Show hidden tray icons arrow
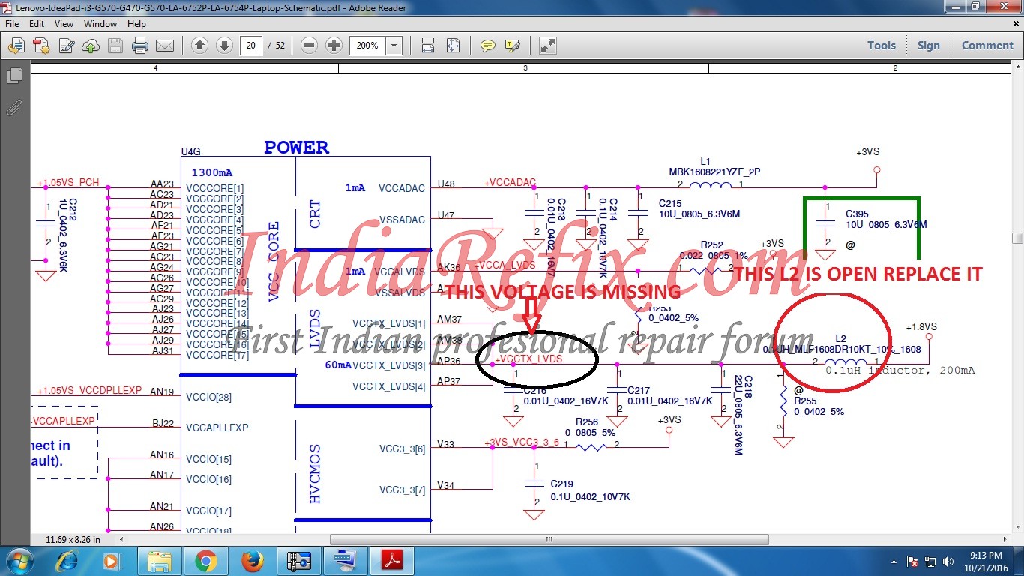This screenshot has height=576, width=1024. [x=894, y=562]
